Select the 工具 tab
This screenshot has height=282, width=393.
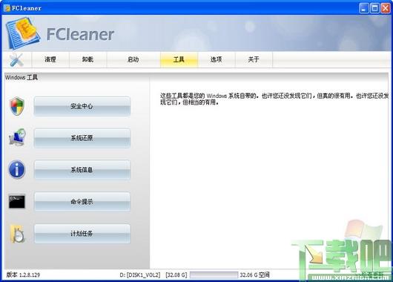179,59
